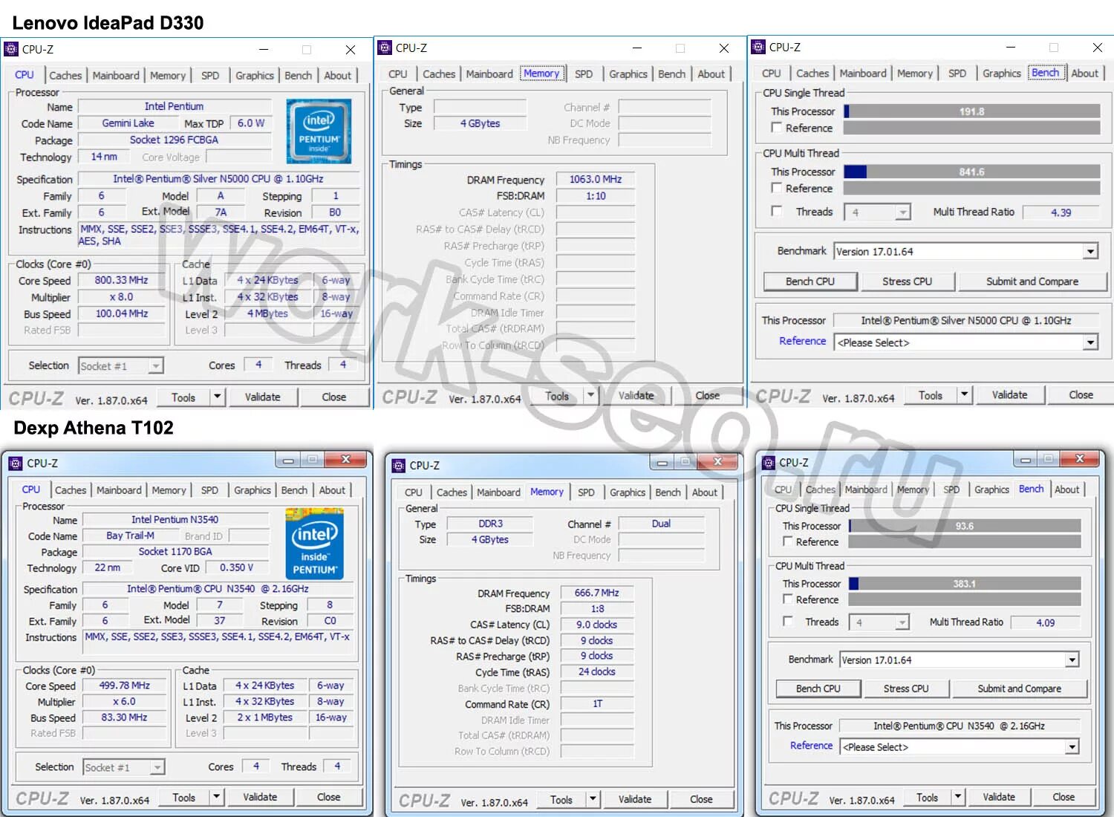Switch to About tab in Dexp Memory window
1114x817 pixels.
coord(704,492)
